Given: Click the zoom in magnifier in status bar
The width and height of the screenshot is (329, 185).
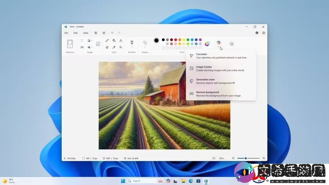Looking at the screenshot, I should [x=264, y=158].
